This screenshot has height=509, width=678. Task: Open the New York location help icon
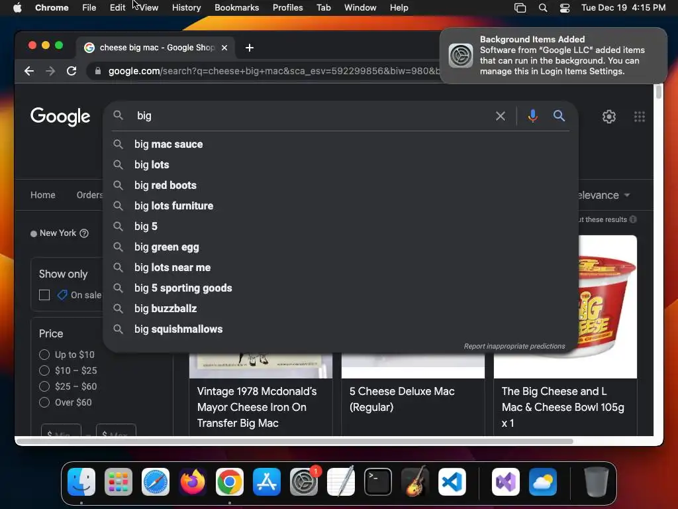84,233
